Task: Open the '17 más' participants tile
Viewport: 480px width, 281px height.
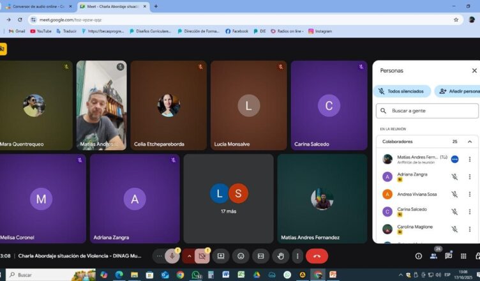Action: pyautogui.click(x=229, y=198)
